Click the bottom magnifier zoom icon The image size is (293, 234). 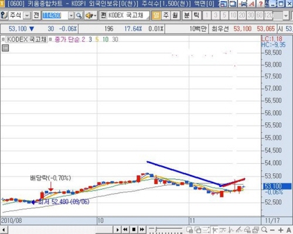(264, 229)
